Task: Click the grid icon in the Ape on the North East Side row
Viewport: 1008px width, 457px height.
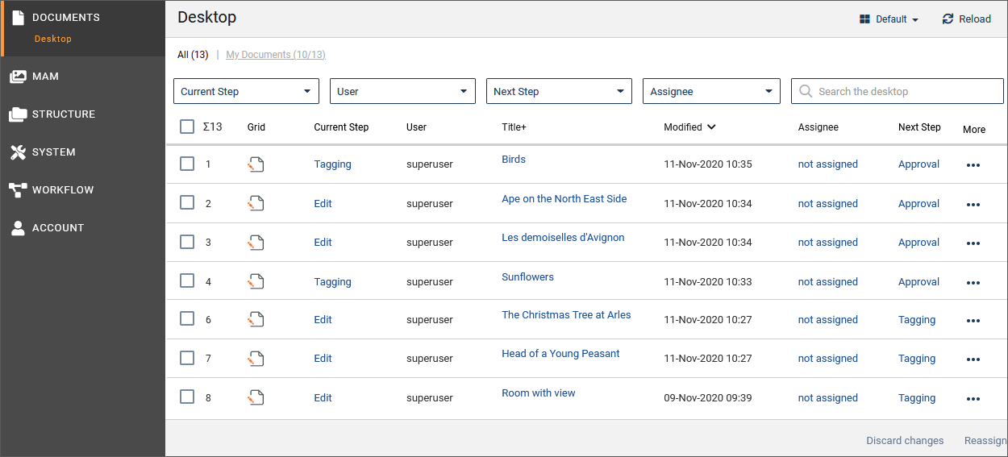Action: (x=256, y=203)
